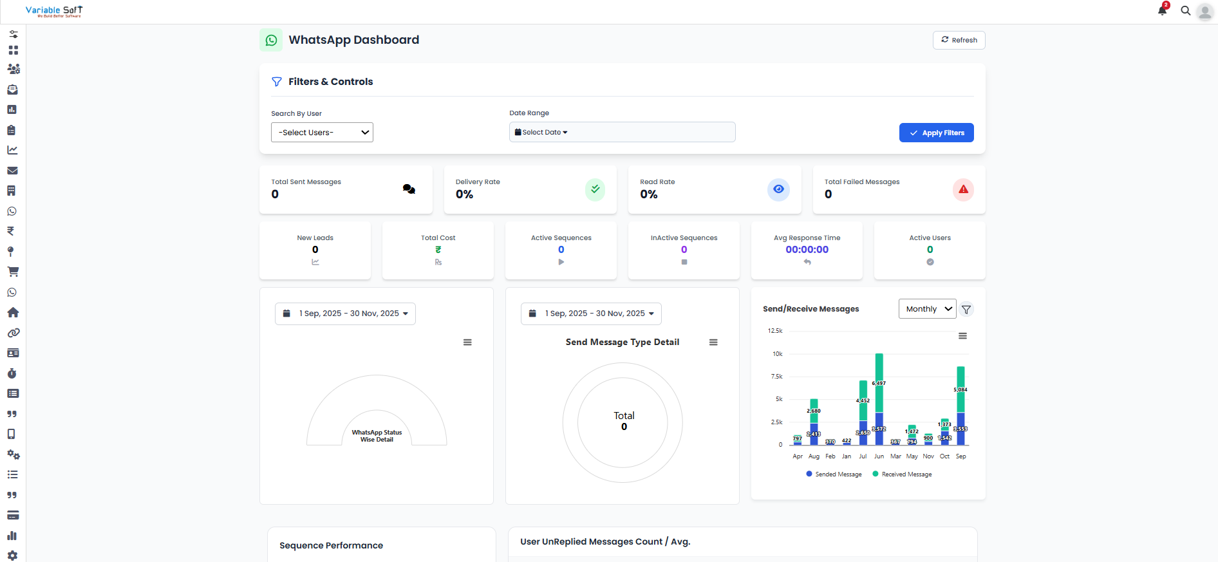Click the green Received Message legend dot
The image size is (1218, 562).
coord(876,474)
